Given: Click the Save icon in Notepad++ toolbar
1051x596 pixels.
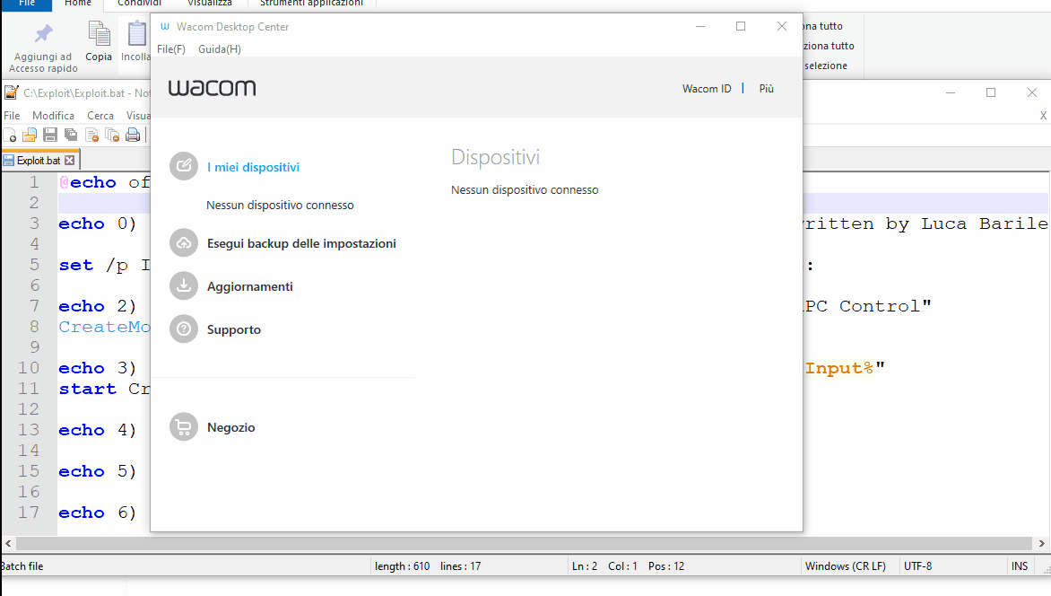Looking at the screenshot, I should [50, 135].
